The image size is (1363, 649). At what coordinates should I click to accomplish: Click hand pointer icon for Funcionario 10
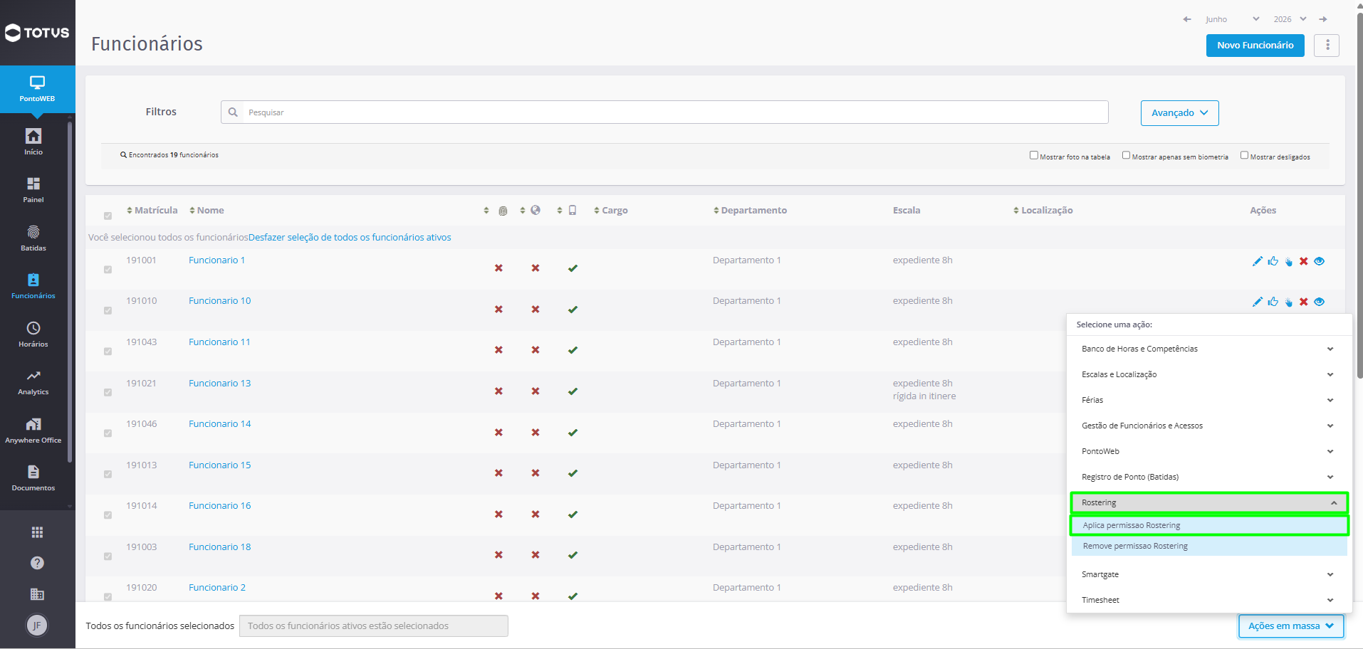1288,302
